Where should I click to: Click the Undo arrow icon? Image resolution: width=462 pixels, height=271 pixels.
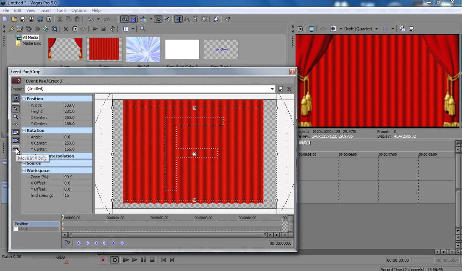[90, 19]
